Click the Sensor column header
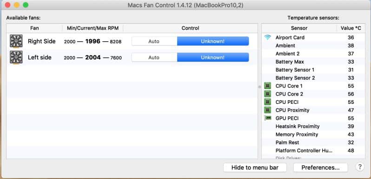 point(299,28)
